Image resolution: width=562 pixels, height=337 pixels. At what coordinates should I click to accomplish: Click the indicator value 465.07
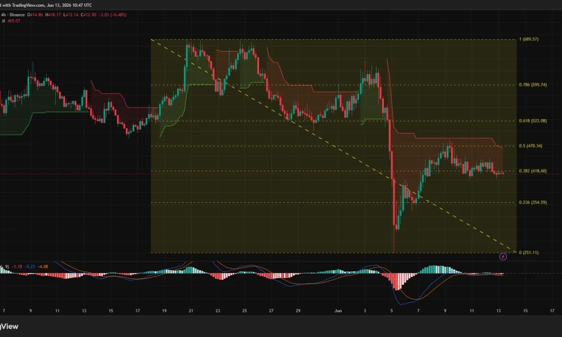[13, 21]
